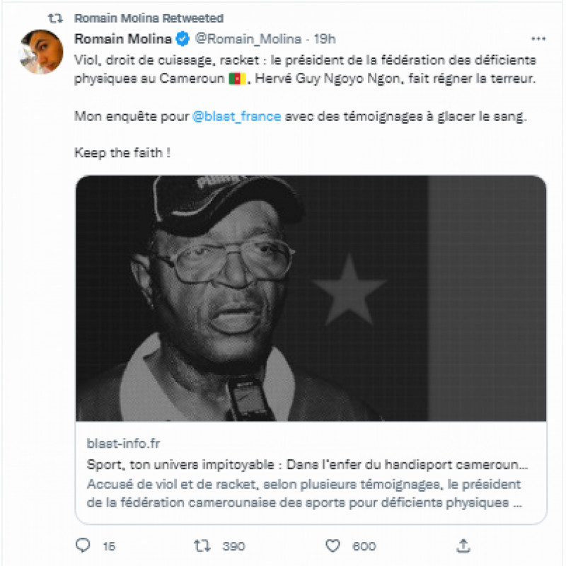
Task: Click the "Romain Molina Retweeted" label
Action: (x=149, y=18)
